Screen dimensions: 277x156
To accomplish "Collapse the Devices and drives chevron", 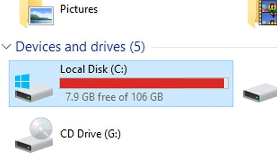I will (6, 47).
